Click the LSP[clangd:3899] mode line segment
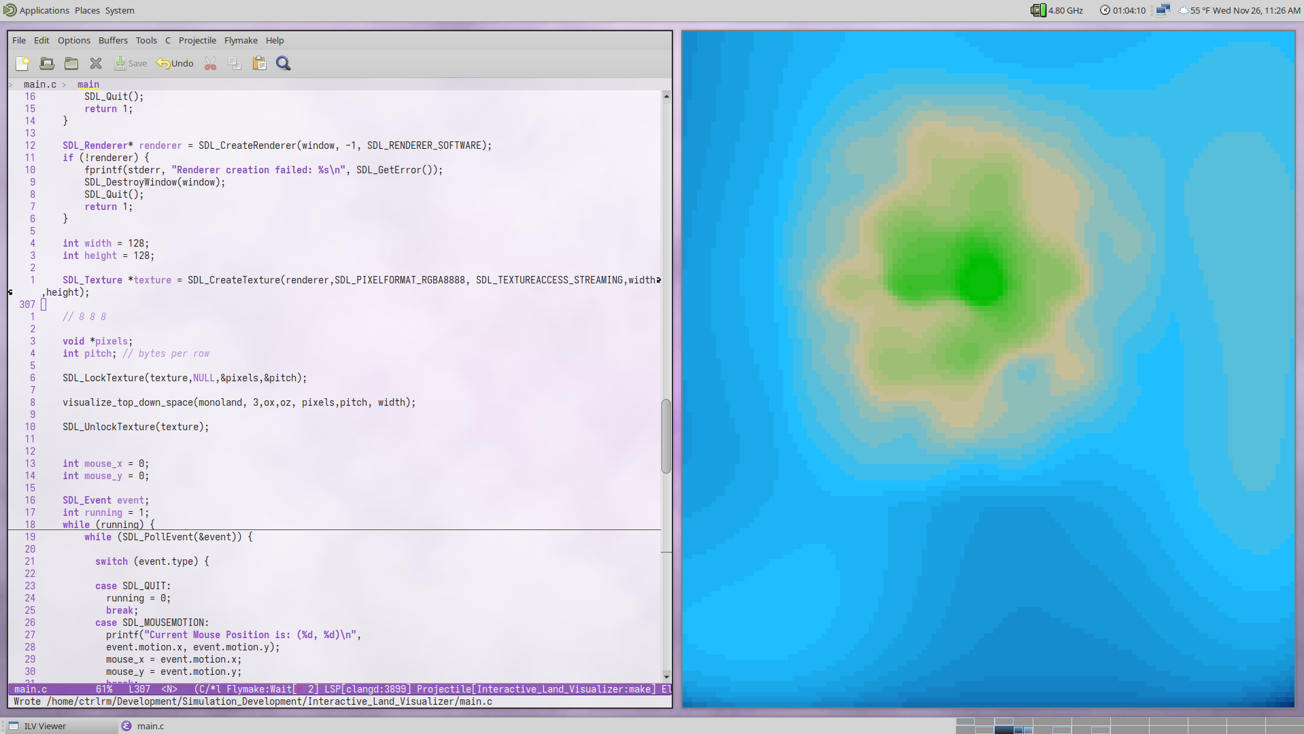This screenshot has height=734, width=1304. 368,689
